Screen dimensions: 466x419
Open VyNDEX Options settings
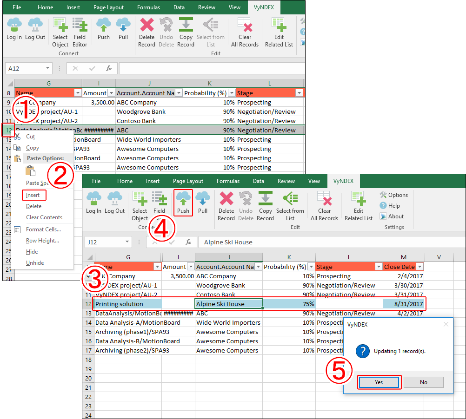pyautogui.click(x=394, y=195)
